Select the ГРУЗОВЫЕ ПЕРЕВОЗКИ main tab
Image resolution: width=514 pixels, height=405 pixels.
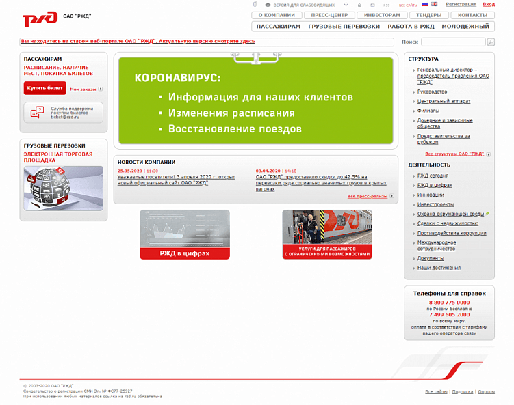[x=344, y=27]
